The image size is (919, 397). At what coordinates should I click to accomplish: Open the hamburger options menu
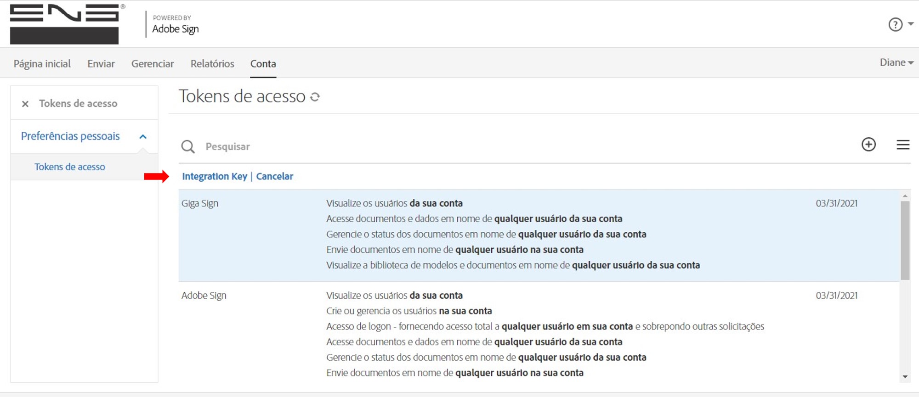pos(903,145)
